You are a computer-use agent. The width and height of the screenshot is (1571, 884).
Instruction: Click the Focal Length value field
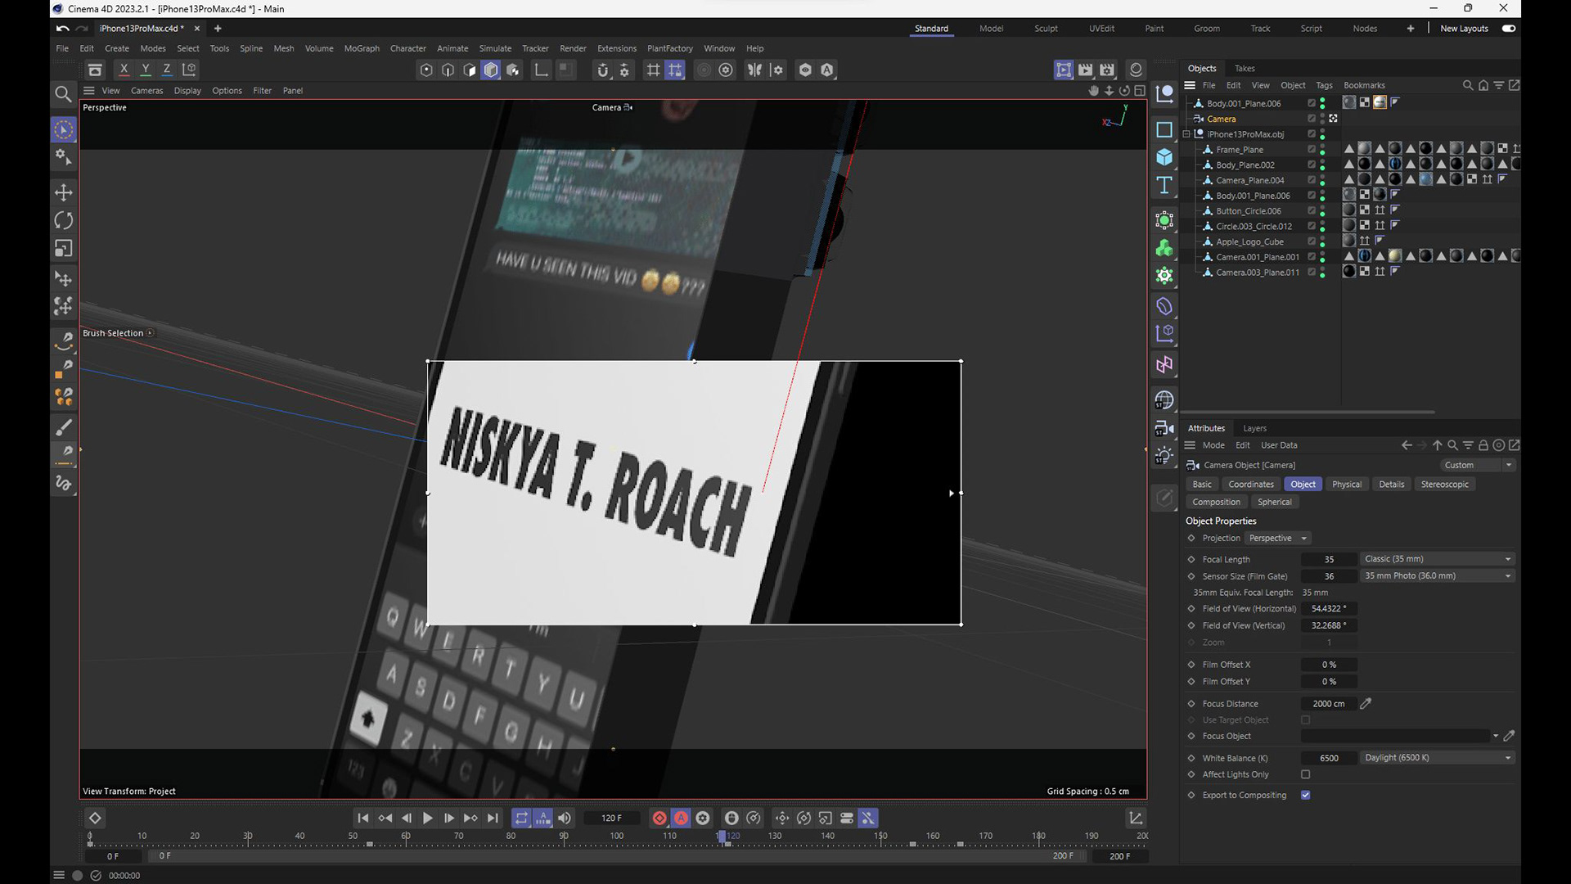pyautogui.click(x=1329, y=559)
